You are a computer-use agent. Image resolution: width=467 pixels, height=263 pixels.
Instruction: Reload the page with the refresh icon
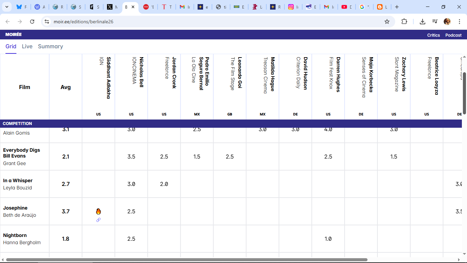[x=32, y=22]
